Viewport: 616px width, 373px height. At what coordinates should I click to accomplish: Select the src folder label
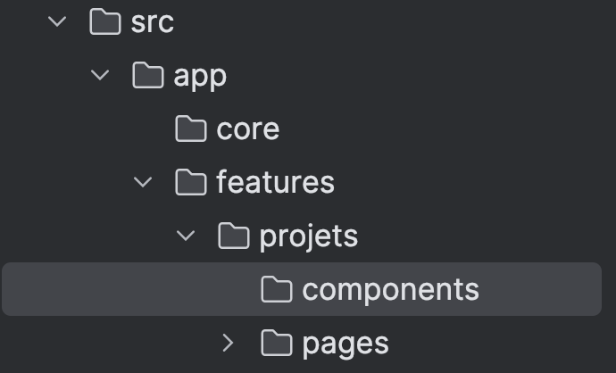pos(152,22)
